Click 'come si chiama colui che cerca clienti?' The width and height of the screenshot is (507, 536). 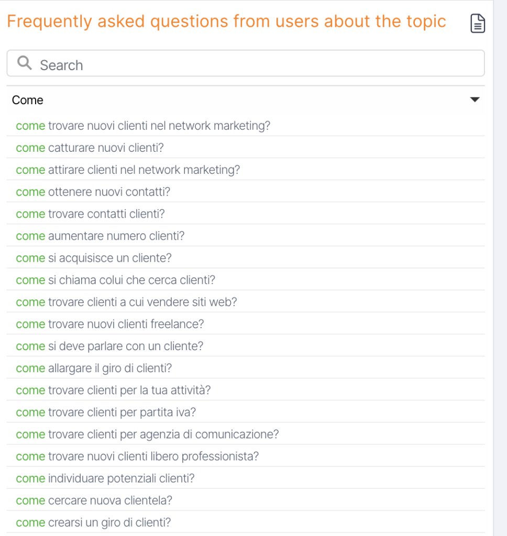pyautogui.click(x=115, y=280)
